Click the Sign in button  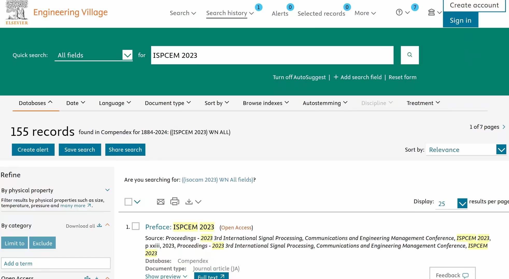(x=461, y=20)
